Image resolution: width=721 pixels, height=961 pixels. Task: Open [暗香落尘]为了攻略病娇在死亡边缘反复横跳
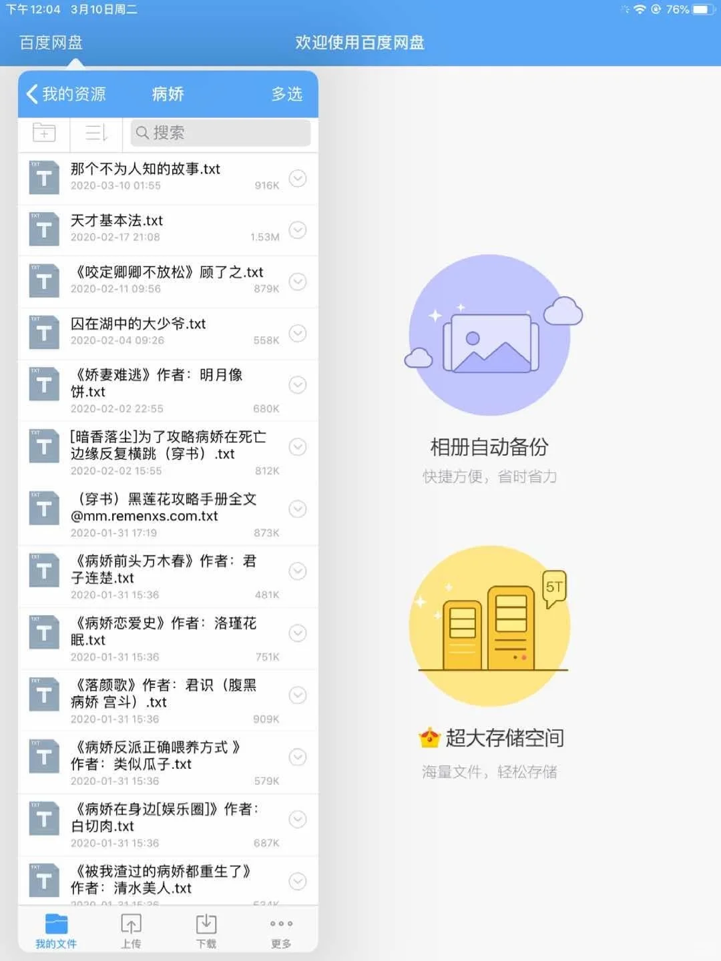168,452
